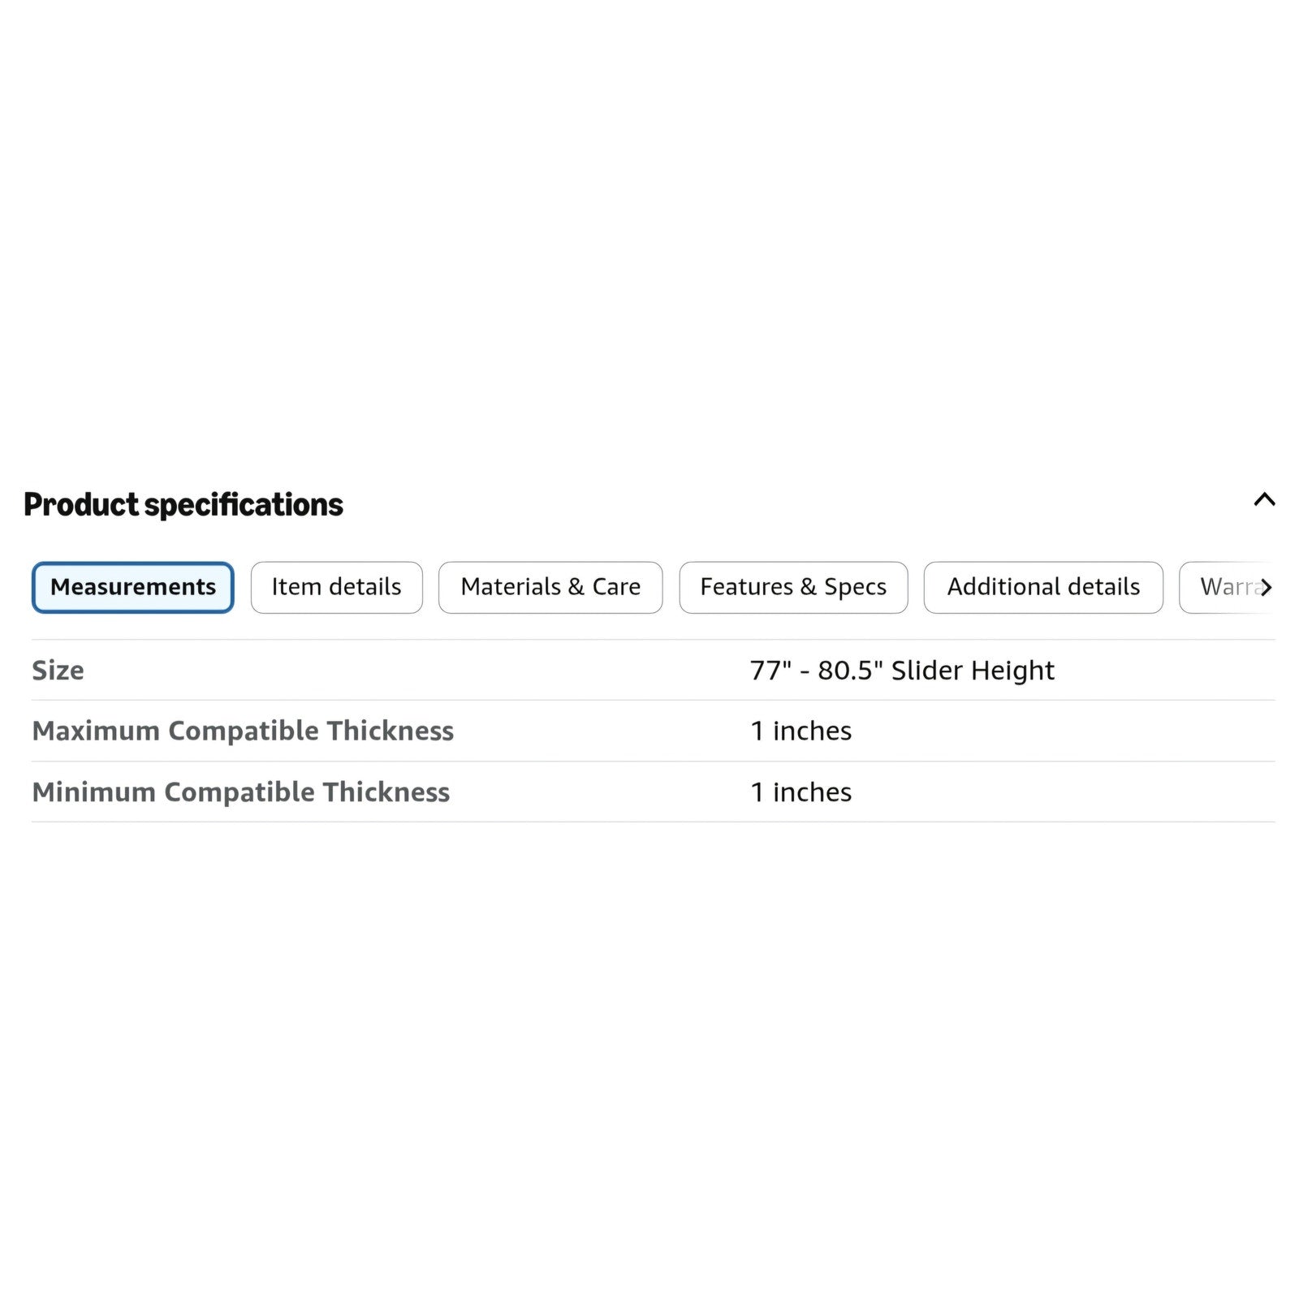Click 1 inches value for Minimum thickness

tap(801, 792)
